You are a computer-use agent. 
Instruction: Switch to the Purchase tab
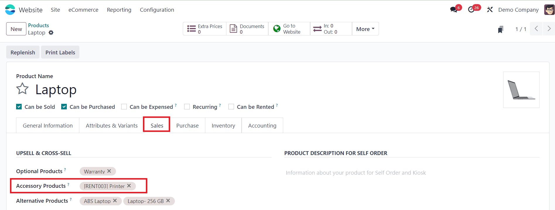pyautogui.click(x=187, y=125)
